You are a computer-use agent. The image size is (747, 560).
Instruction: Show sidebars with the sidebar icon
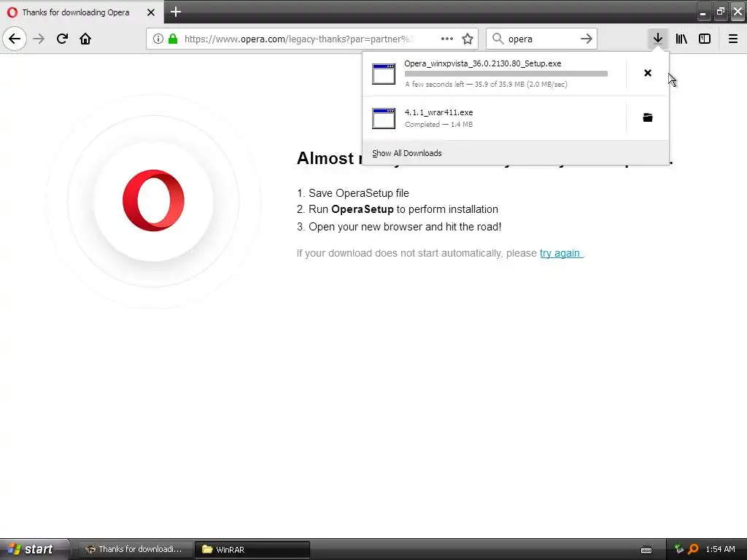click(705, 39)
